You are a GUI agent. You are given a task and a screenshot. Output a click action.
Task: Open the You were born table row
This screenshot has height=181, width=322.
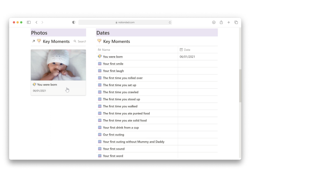pyautogui.click(x=113, y=57)
